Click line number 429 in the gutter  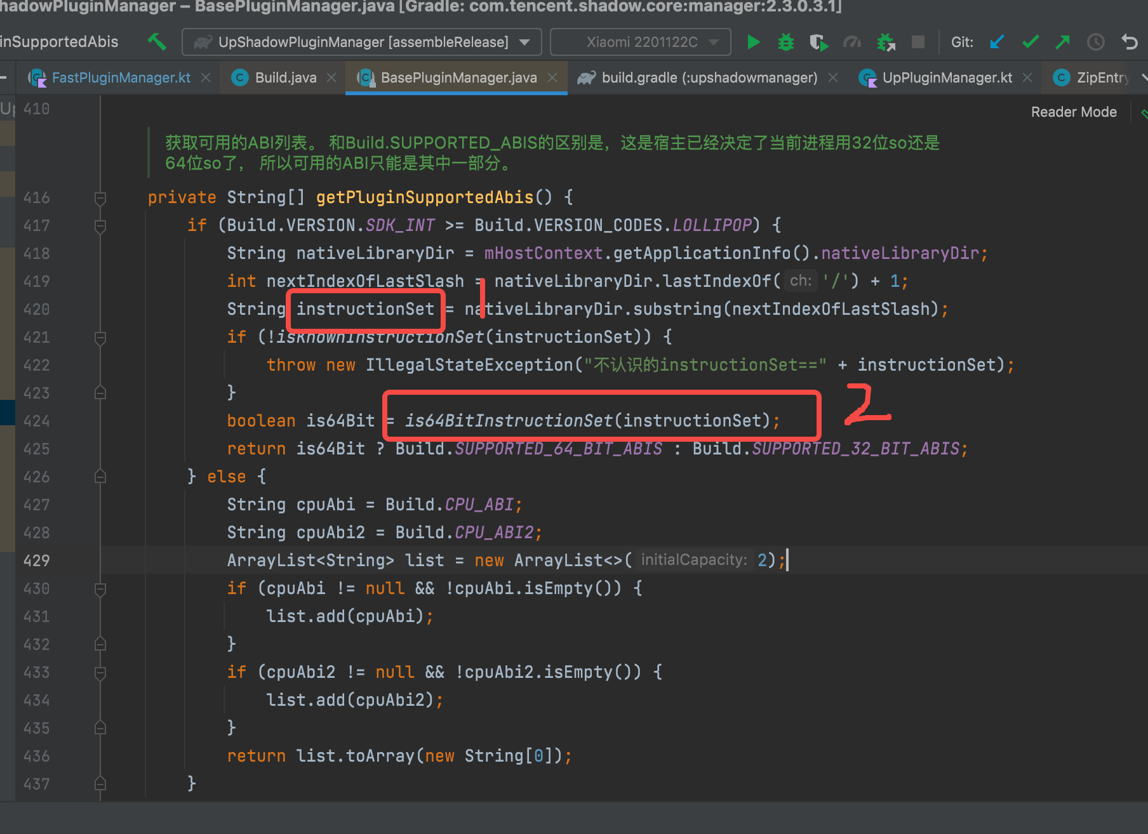tap(36, 561)
